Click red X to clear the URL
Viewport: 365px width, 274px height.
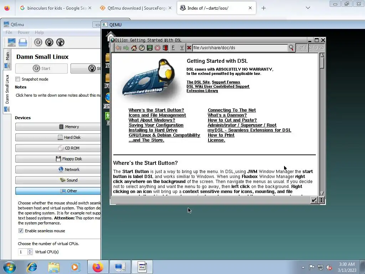[189, 48]
